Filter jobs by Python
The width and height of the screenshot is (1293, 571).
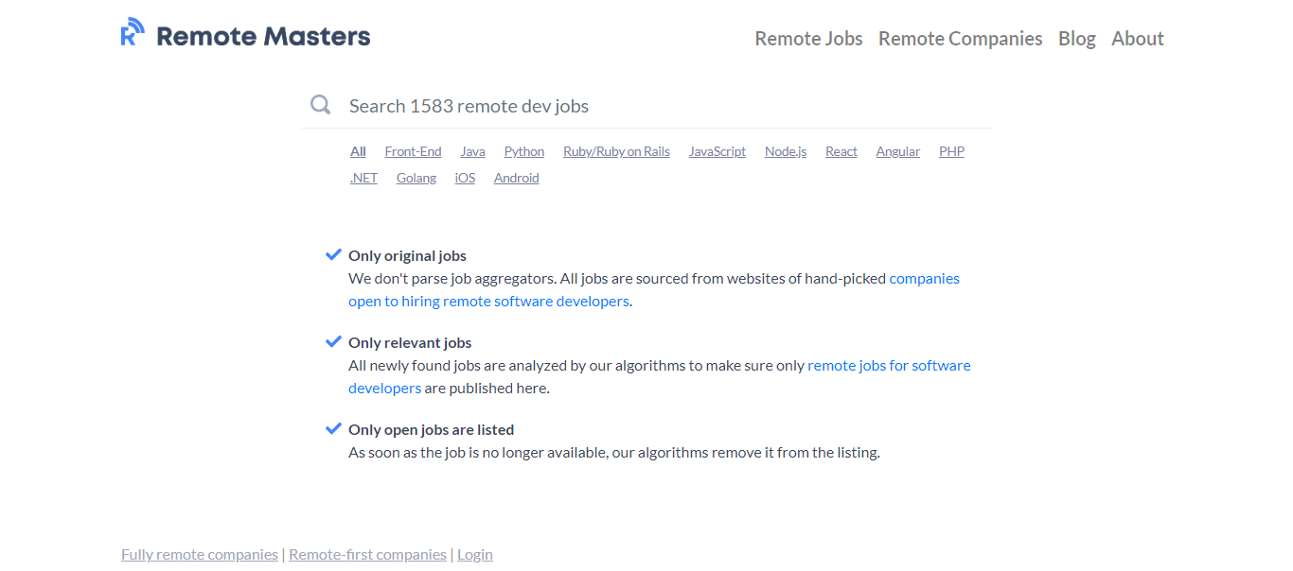pyautogui.click(x=523, y=151)
